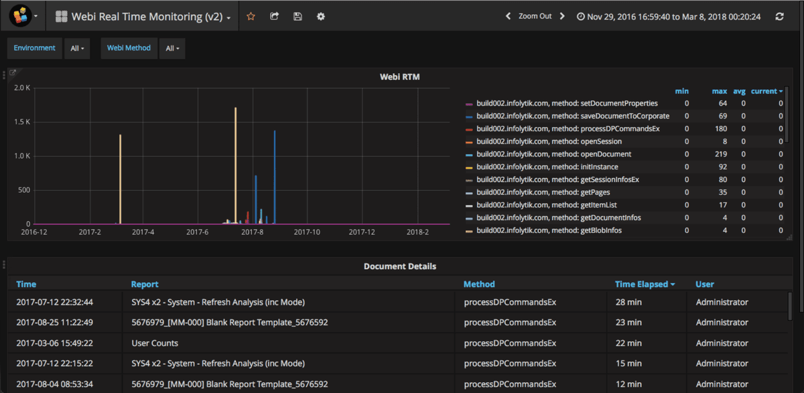
Task: Open dashboard settings via the gear icon
Action: pos(320,16)
